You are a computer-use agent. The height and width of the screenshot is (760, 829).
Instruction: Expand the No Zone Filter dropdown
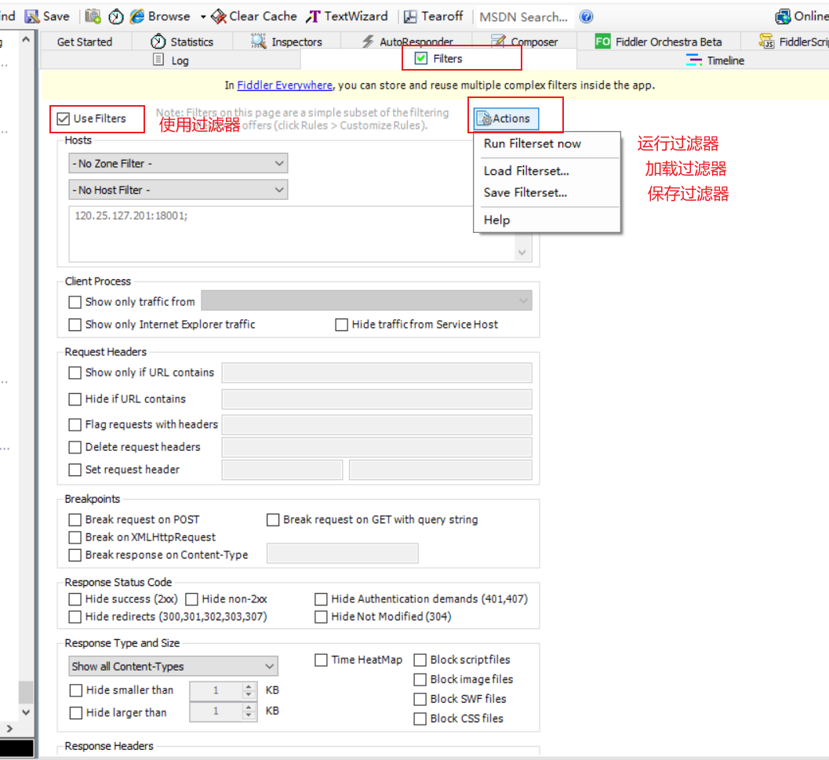178,163
